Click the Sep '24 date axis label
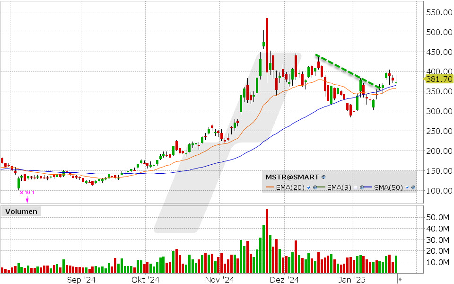Screen dimensions: 454x284 pos(81,280)
